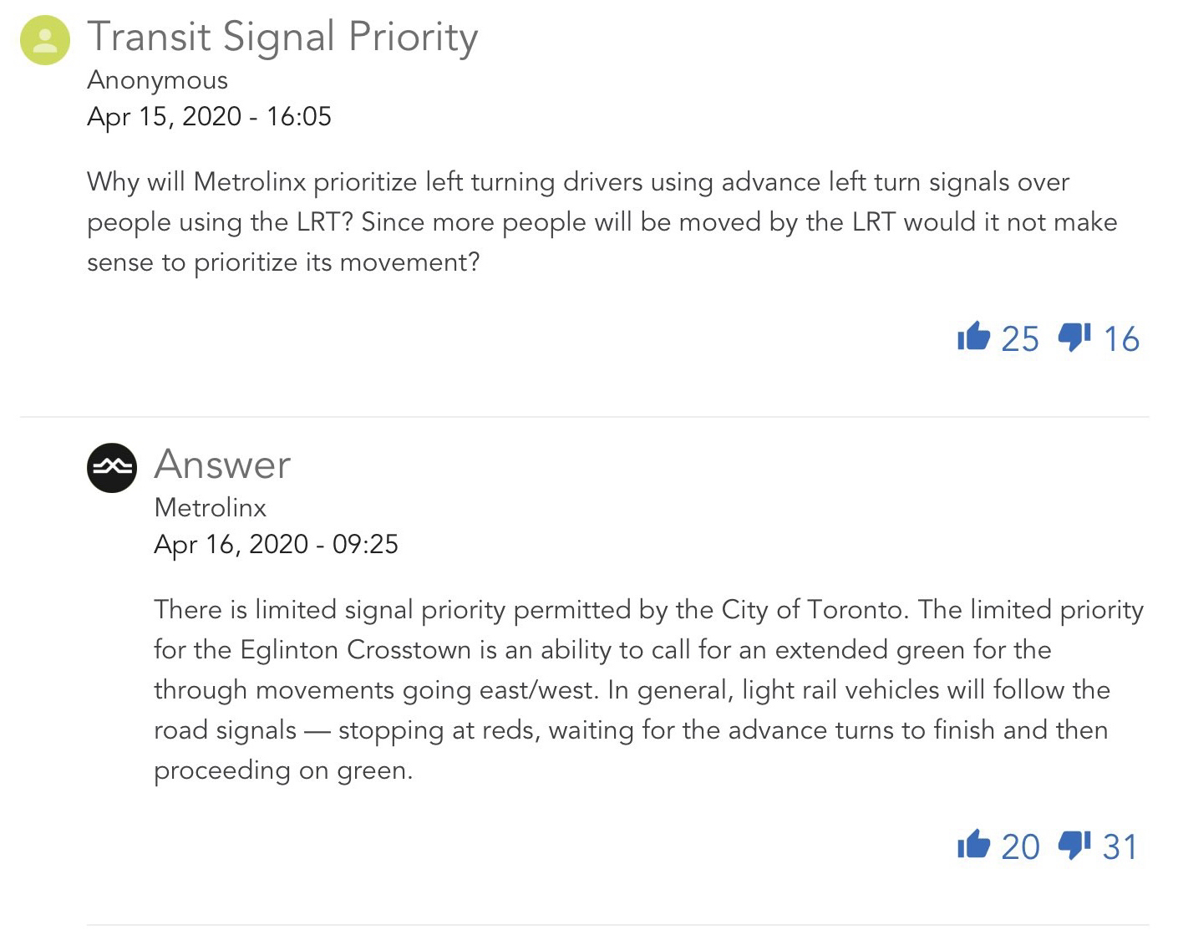Image resolution: width=1178 pixels, height=930 pixels.
Task: Click the question's downvote count of 16
Action: coord(1121,338)
